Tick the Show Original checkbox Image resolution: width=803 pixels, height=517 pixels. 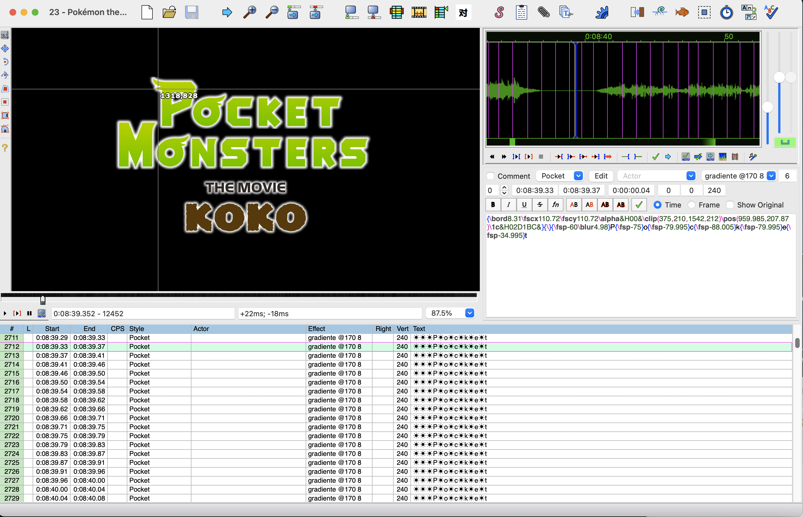click(x=730, y=205)
